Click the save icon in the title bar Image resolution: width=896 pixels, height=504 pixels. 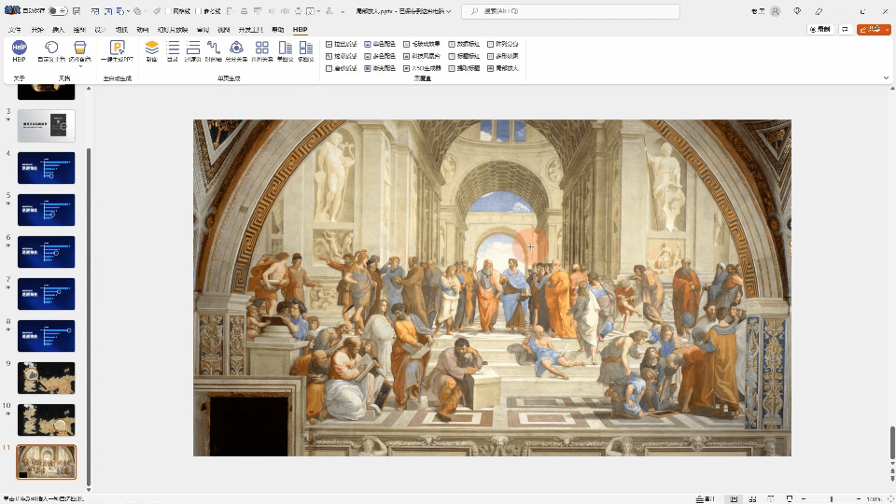click(77, 11)
